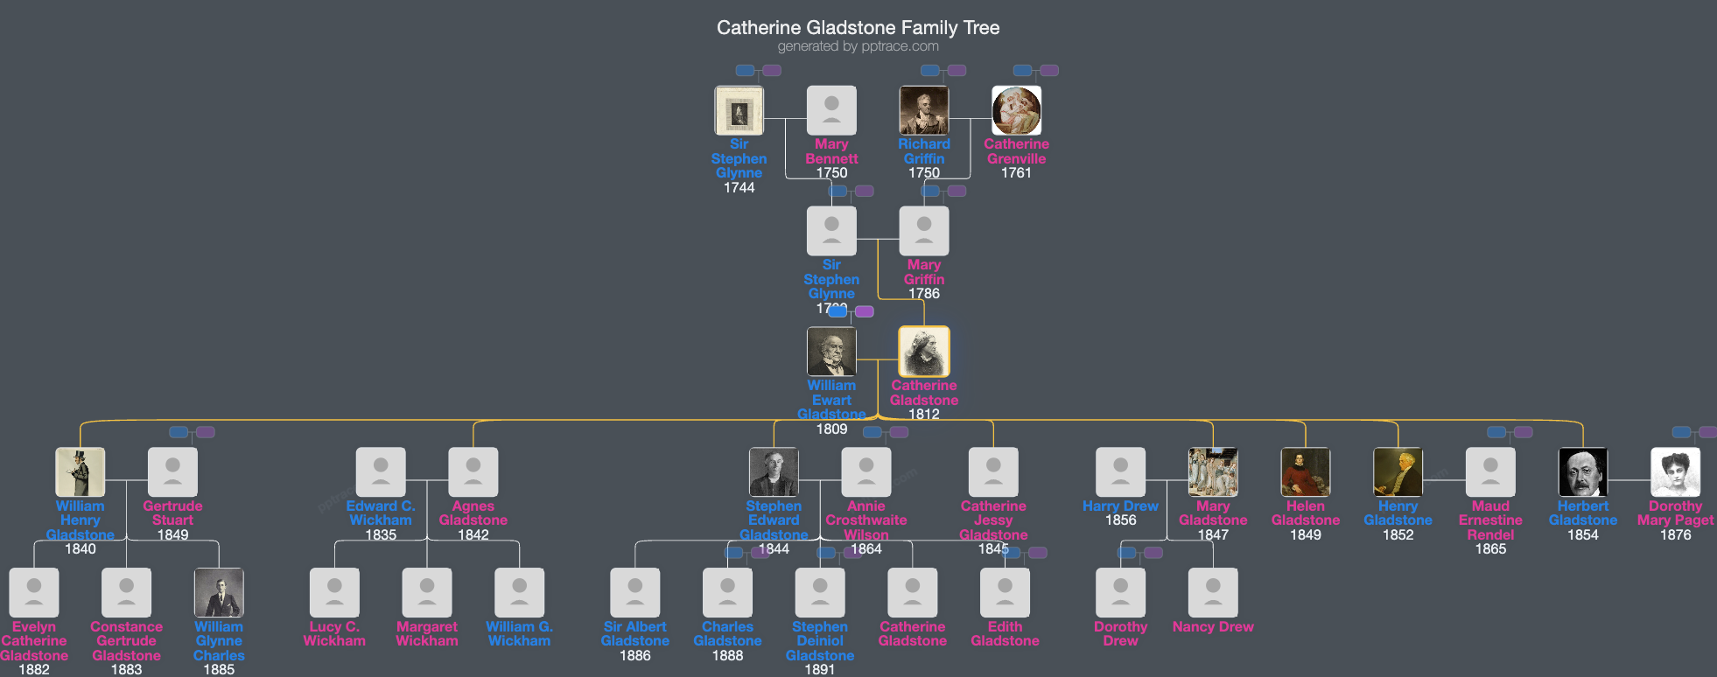Expand bright blue pill above William Ewart Gladstone

837,311
